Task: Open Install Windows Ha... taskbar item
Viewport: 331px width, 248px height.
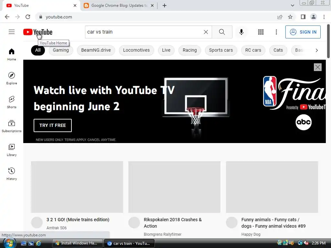Action: click(78, 243)
